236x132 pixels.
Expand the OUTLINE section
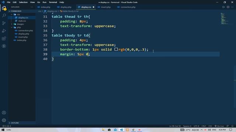point(15,123)
